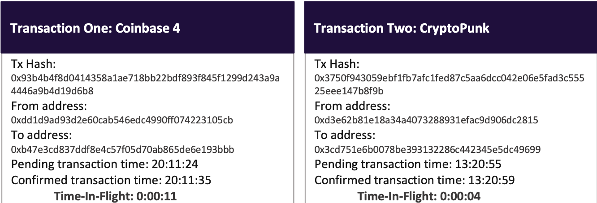Click the second hash line 25eee147b8f9b
597x203 pixels.
[349, 91]
